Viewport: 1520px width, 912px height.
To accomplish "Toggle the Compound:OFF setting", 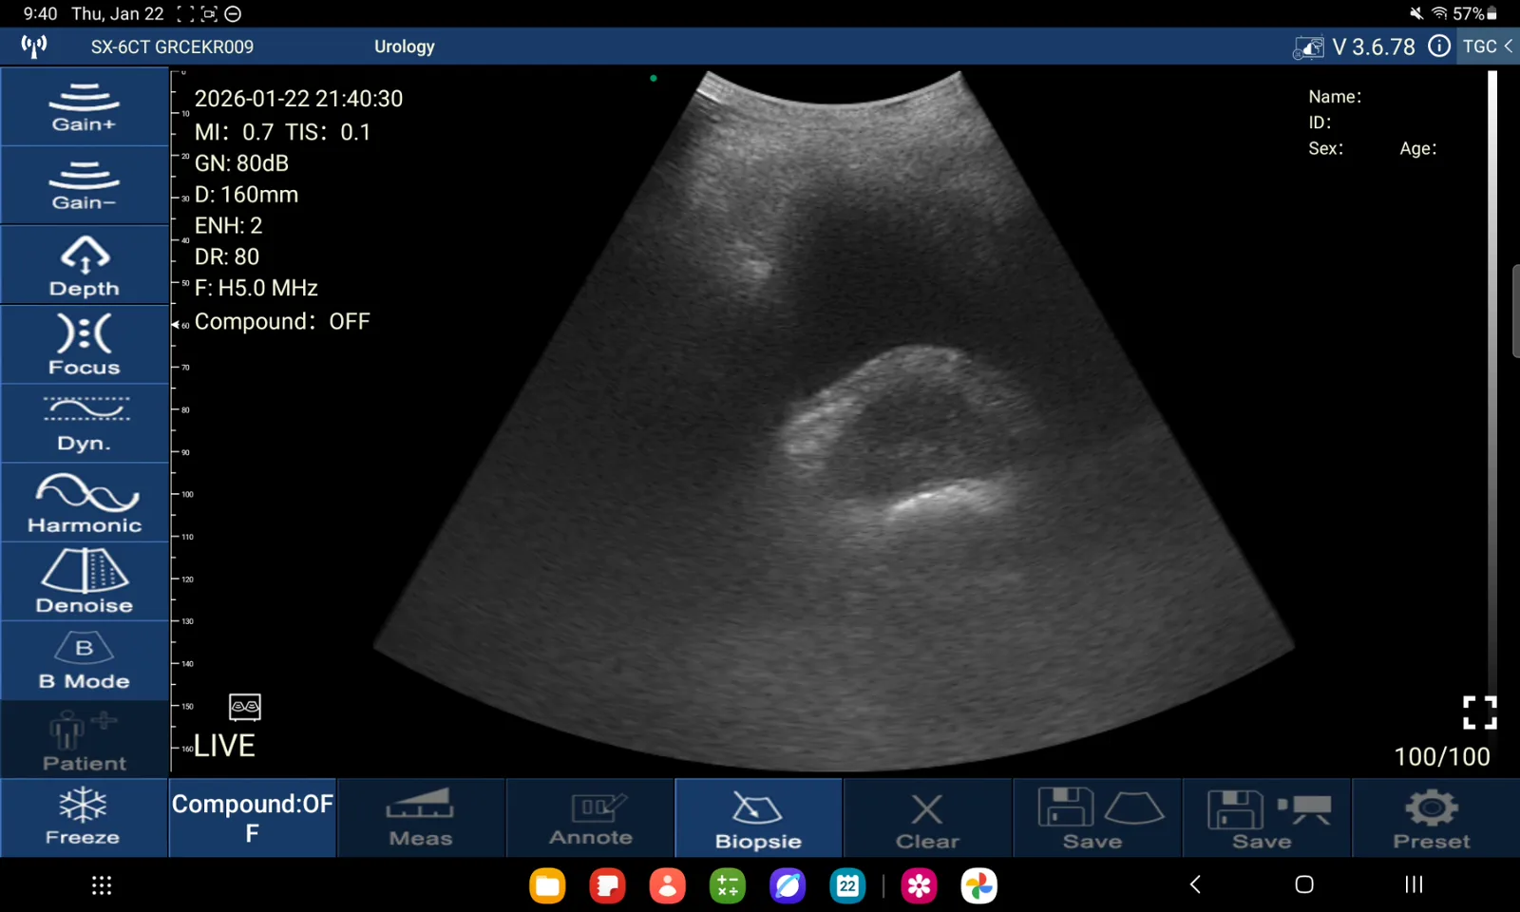I will click(253, 818).
